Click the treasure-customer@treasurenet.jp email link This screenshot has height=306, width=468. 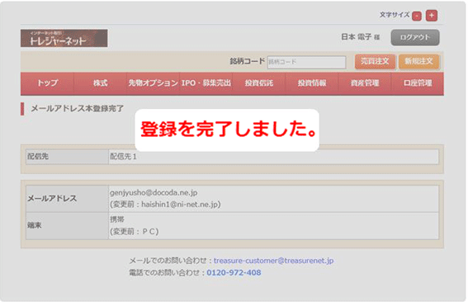click(x=273, y=261)
